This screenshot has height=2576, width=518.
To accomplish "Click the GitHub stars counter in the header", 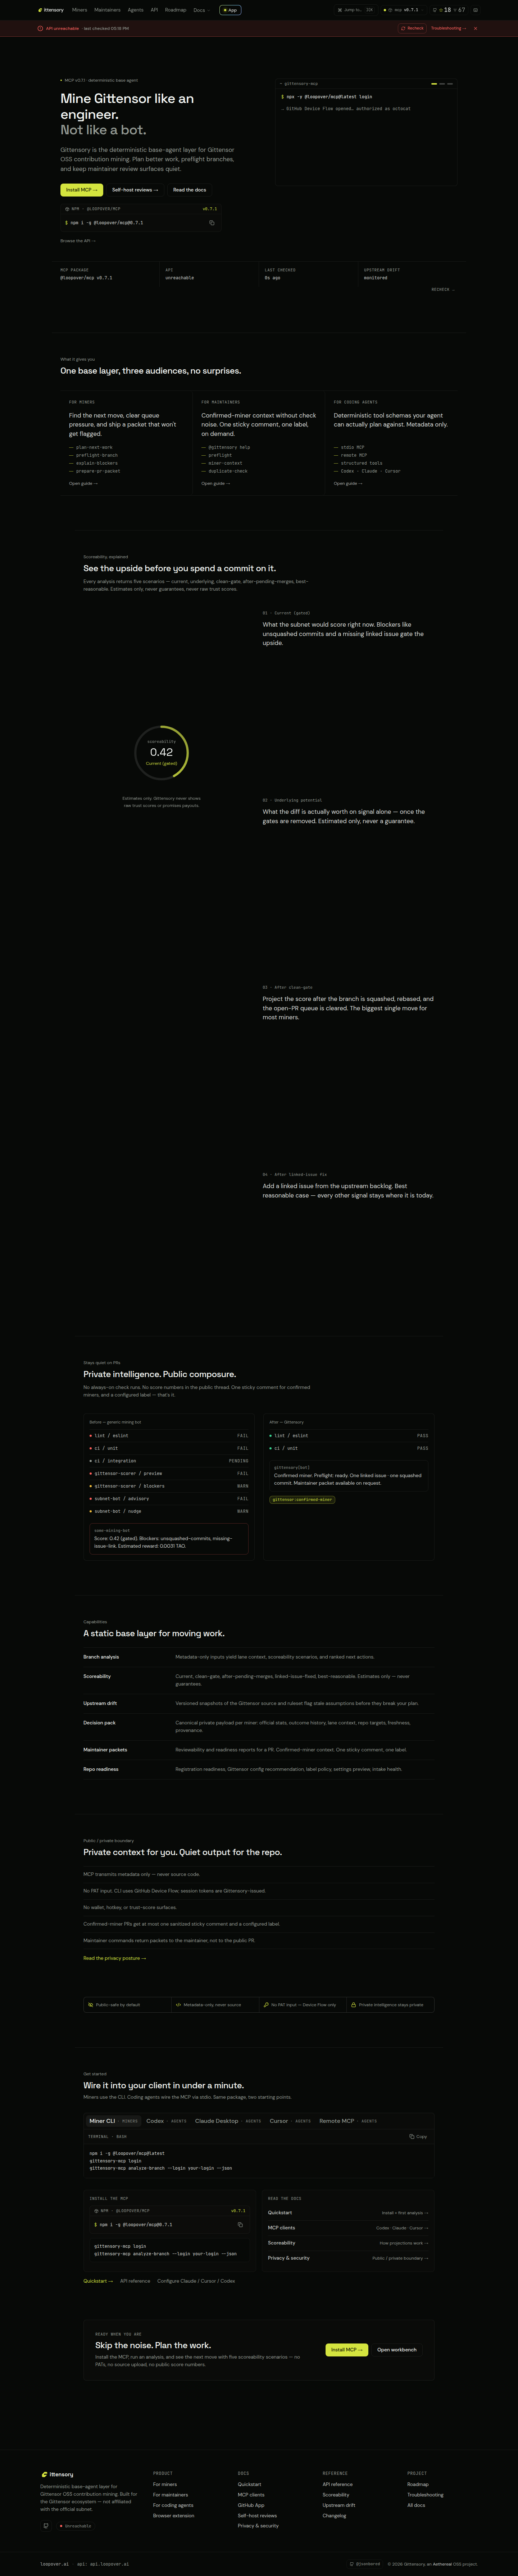I will pos(449,10).
